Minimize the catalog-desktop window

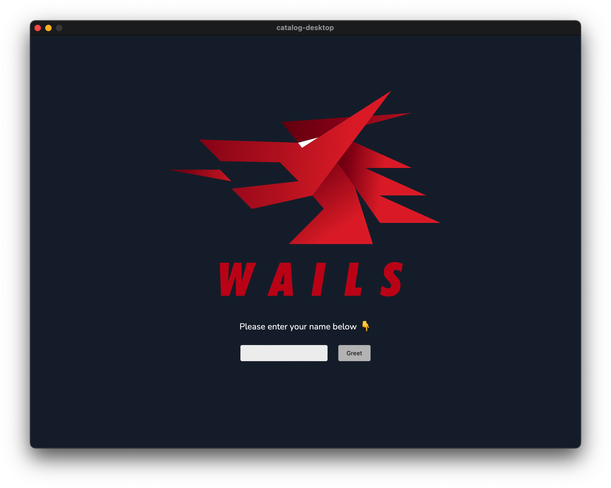pyautogui.click(x=48, y=28)
